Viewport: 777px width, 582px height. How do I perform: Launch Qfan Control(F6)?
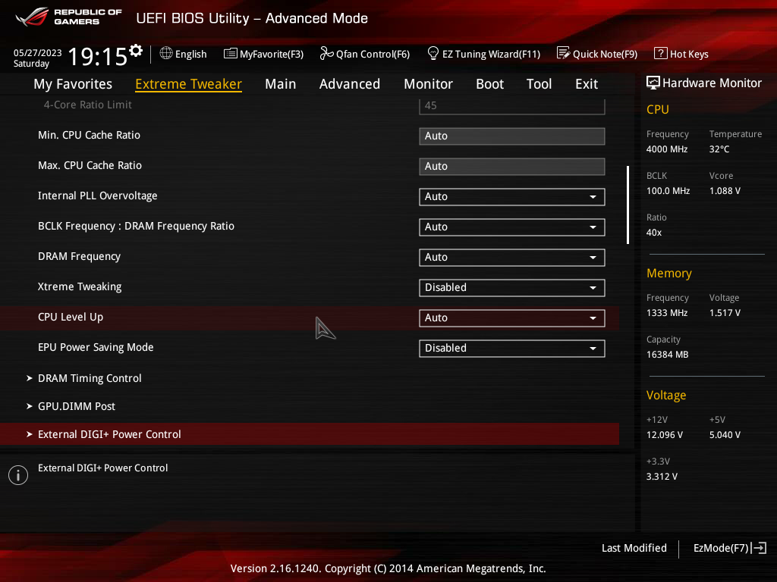pyautogui.click(x=365, y=54)
